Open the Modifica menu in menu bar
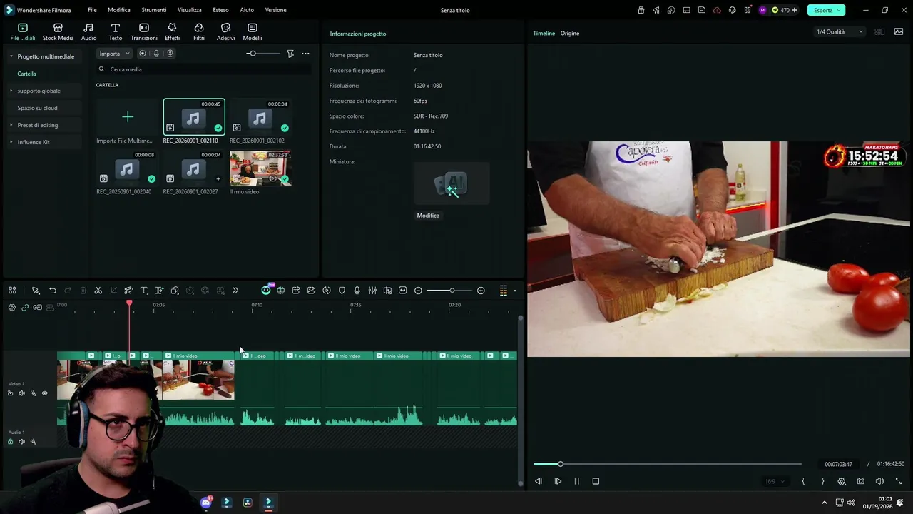The width and height of the screenshot is (913, 514). coord(119,10)
